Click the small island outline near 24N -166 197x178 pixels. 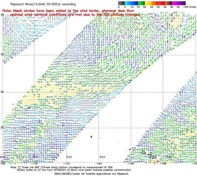click(x=91, y=137)
